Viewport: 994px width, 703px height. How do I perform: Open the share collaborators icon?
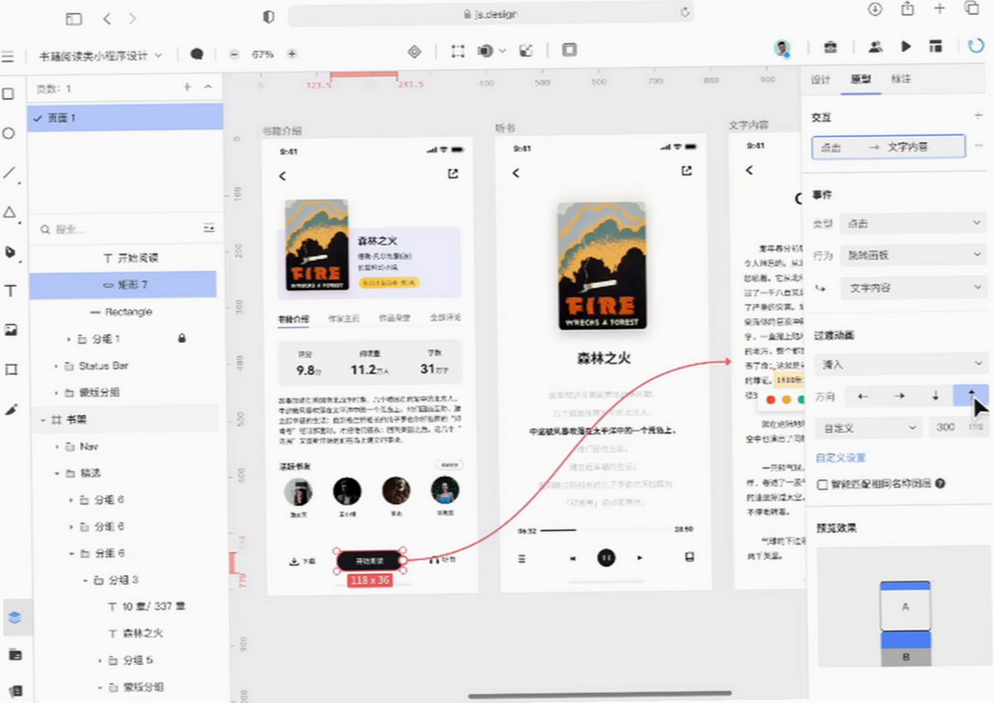pos(875,47)
